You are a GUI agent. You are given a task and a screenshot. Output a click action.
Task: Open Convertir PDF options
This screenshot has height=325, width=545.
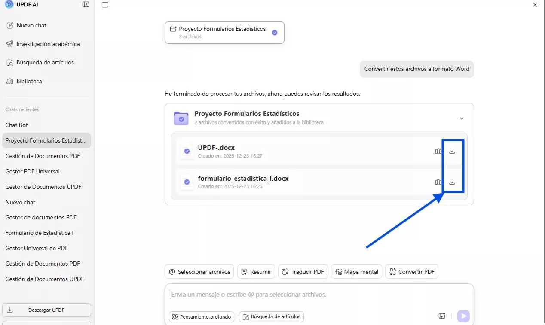411,272
